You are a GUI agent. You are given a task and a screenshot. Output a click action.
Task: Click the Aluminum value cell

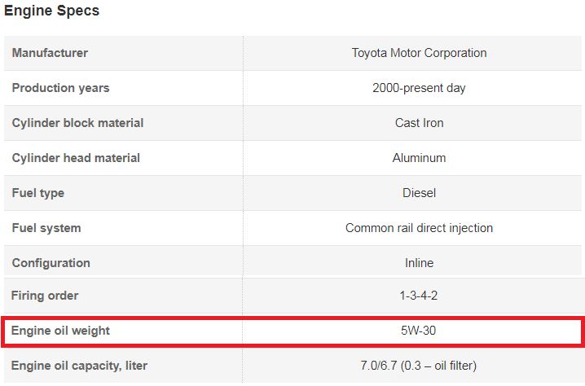click(x=419, y=158)
